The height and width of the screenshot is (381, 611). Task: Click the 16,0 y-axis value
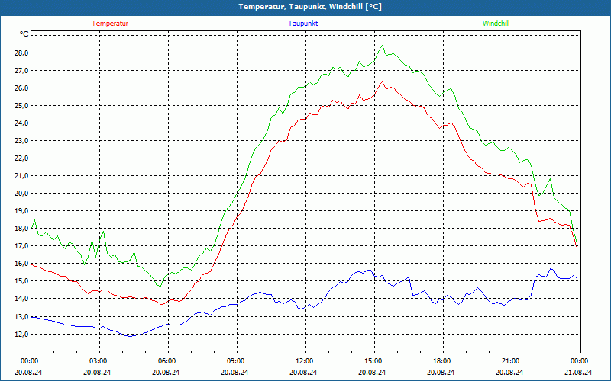(x=22, y=263)
